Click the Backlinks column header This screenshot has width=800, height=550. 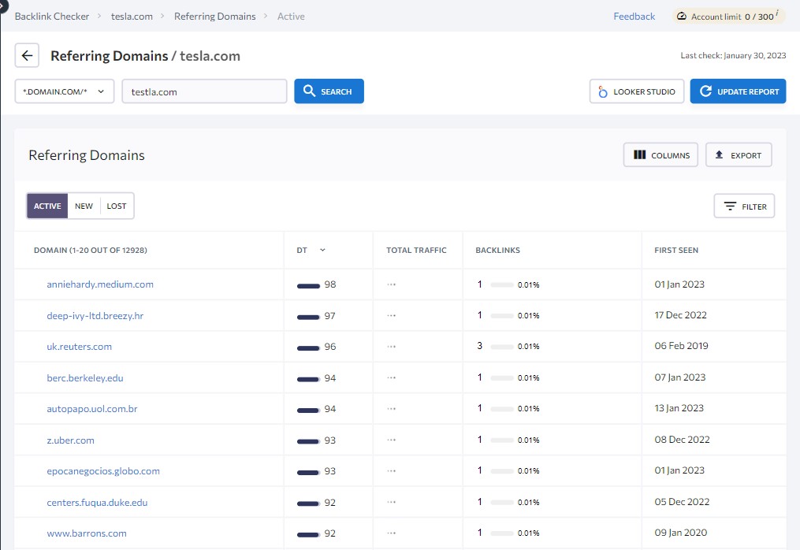click(x=498, y=250)
